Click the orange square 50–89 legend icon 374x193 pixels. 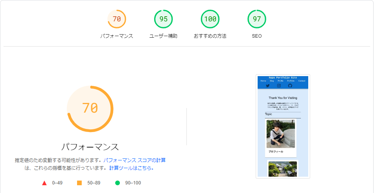(x=79, y=183)
